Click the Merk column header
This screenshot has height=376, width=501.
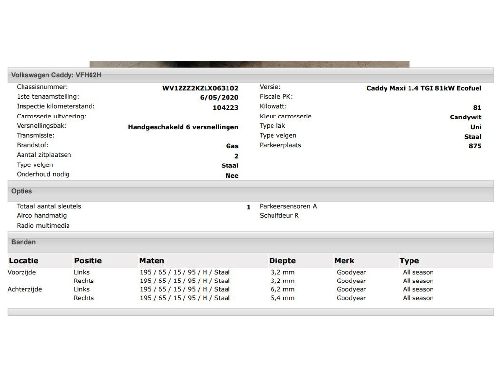344,261
